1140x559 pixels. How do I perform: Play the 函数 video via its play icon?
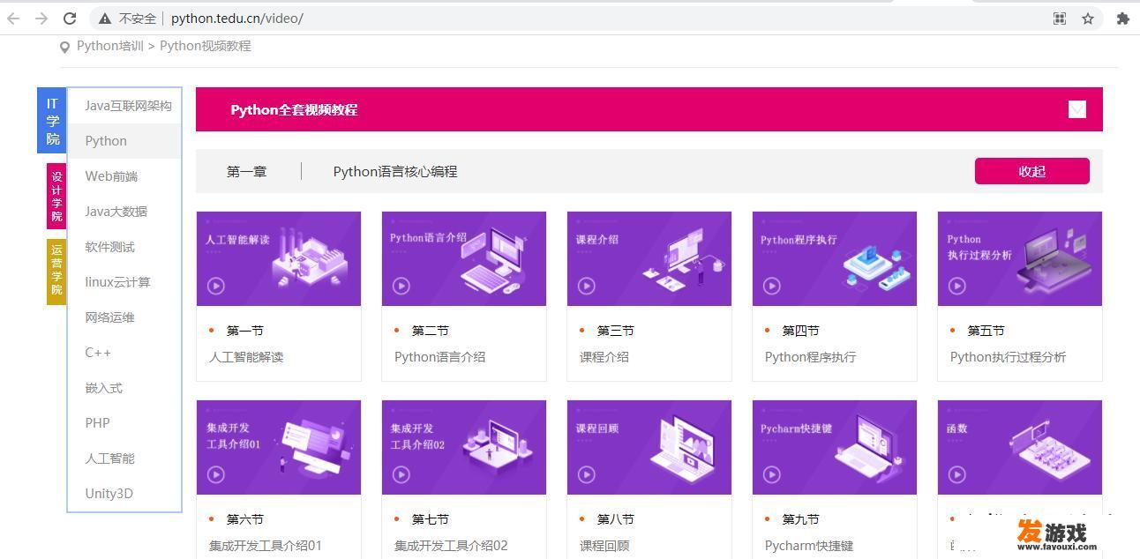[957, 474]
